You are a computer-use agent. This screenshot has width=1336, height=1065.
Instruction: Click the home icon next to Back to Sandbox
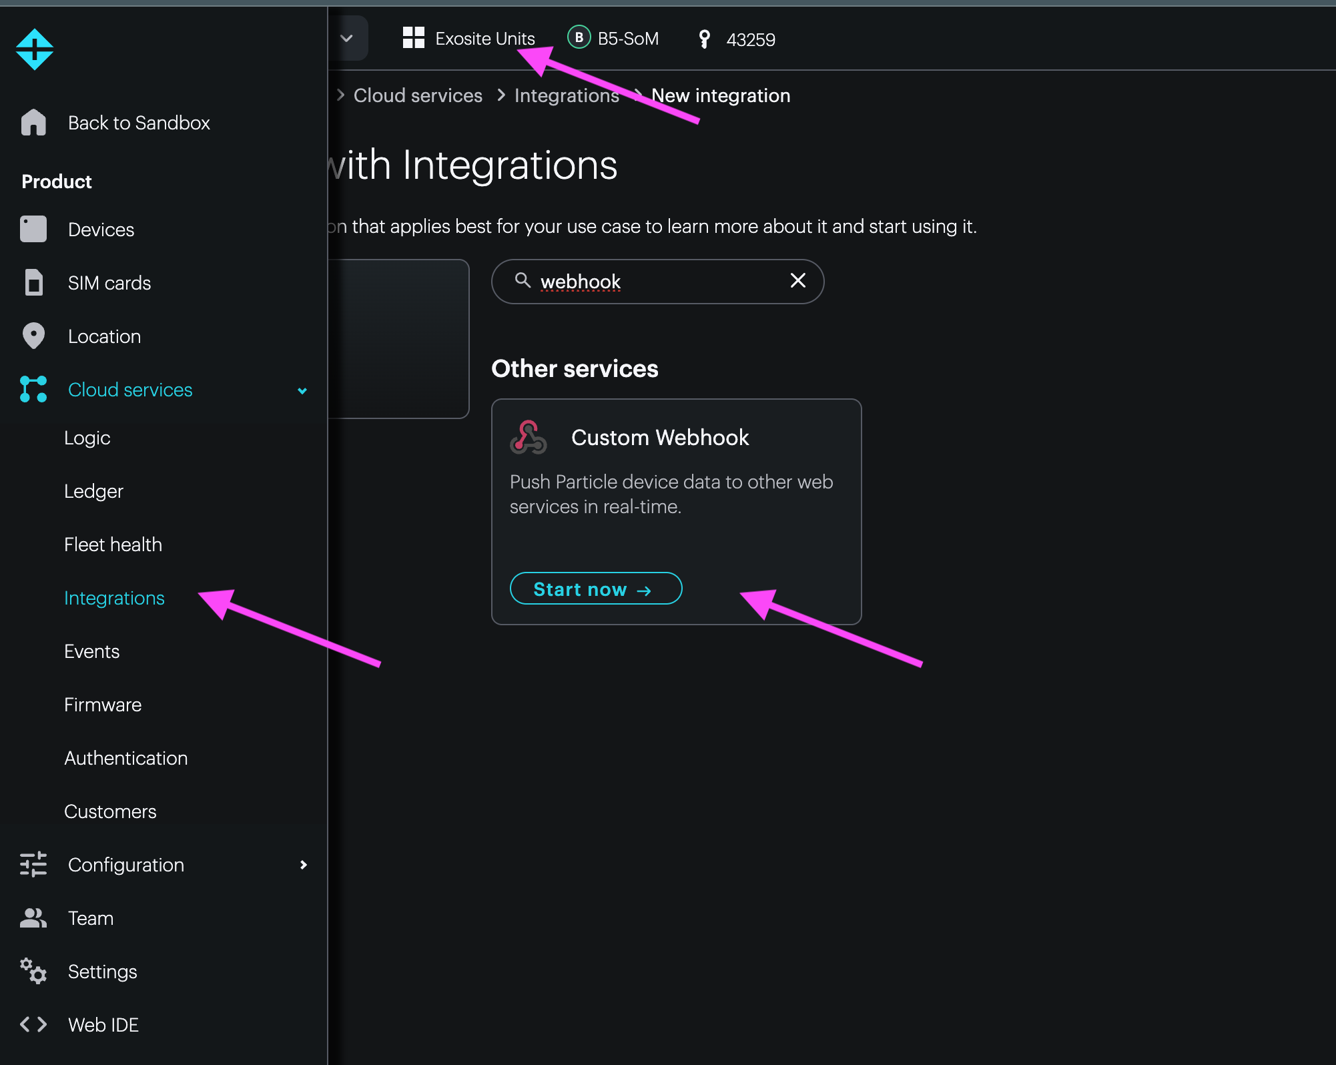click(x=33, y=122)
